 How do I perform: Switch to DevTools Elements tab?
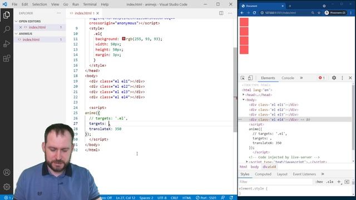click(x=268, y=78)
